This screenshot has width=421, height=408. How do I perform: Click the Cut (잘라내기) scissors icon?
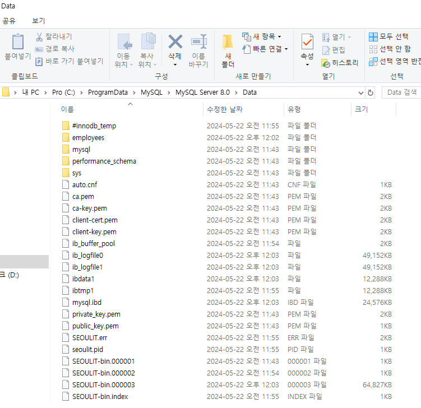coord(39,37)
